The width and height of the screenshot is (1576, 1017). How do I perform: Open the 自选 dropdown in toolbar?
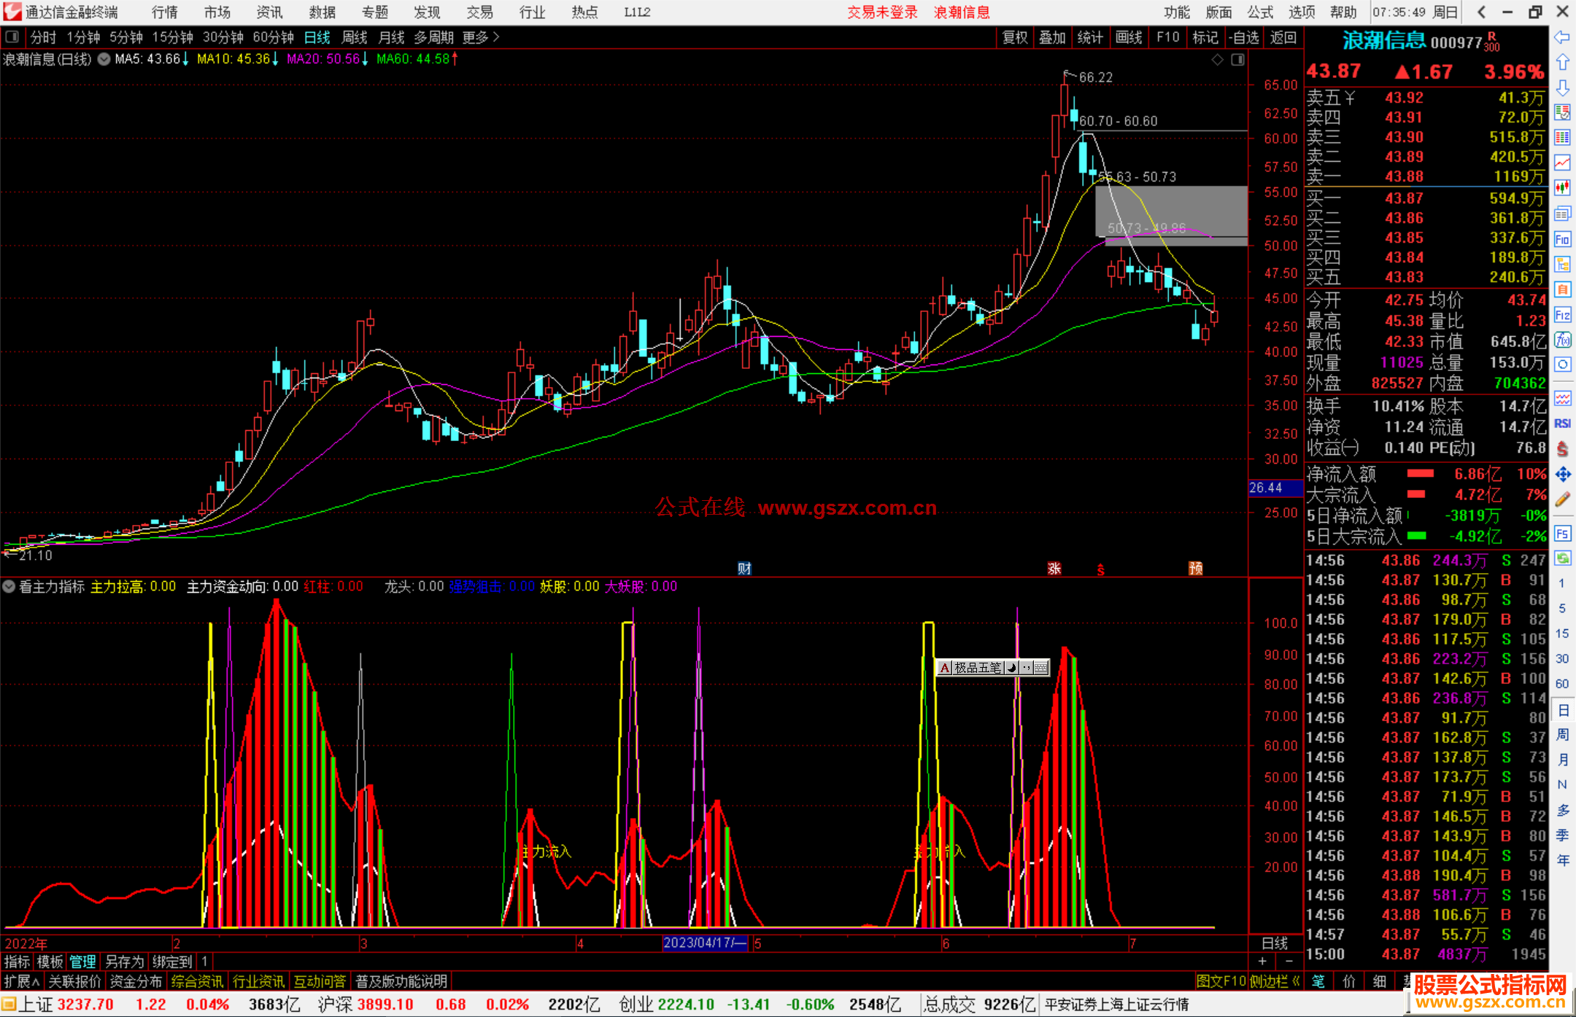pos(1243,37)
